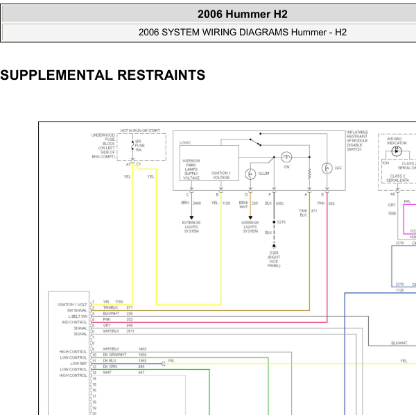416x415 pixels.
Task: Click "BLK/WHT" label on gray wire at right
Action: click(x=399, y=343)
